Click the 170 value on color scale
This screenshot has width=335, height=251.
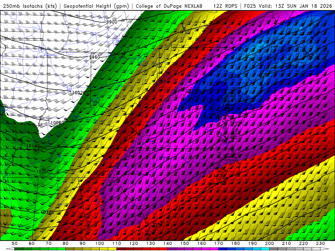[219, 243]
